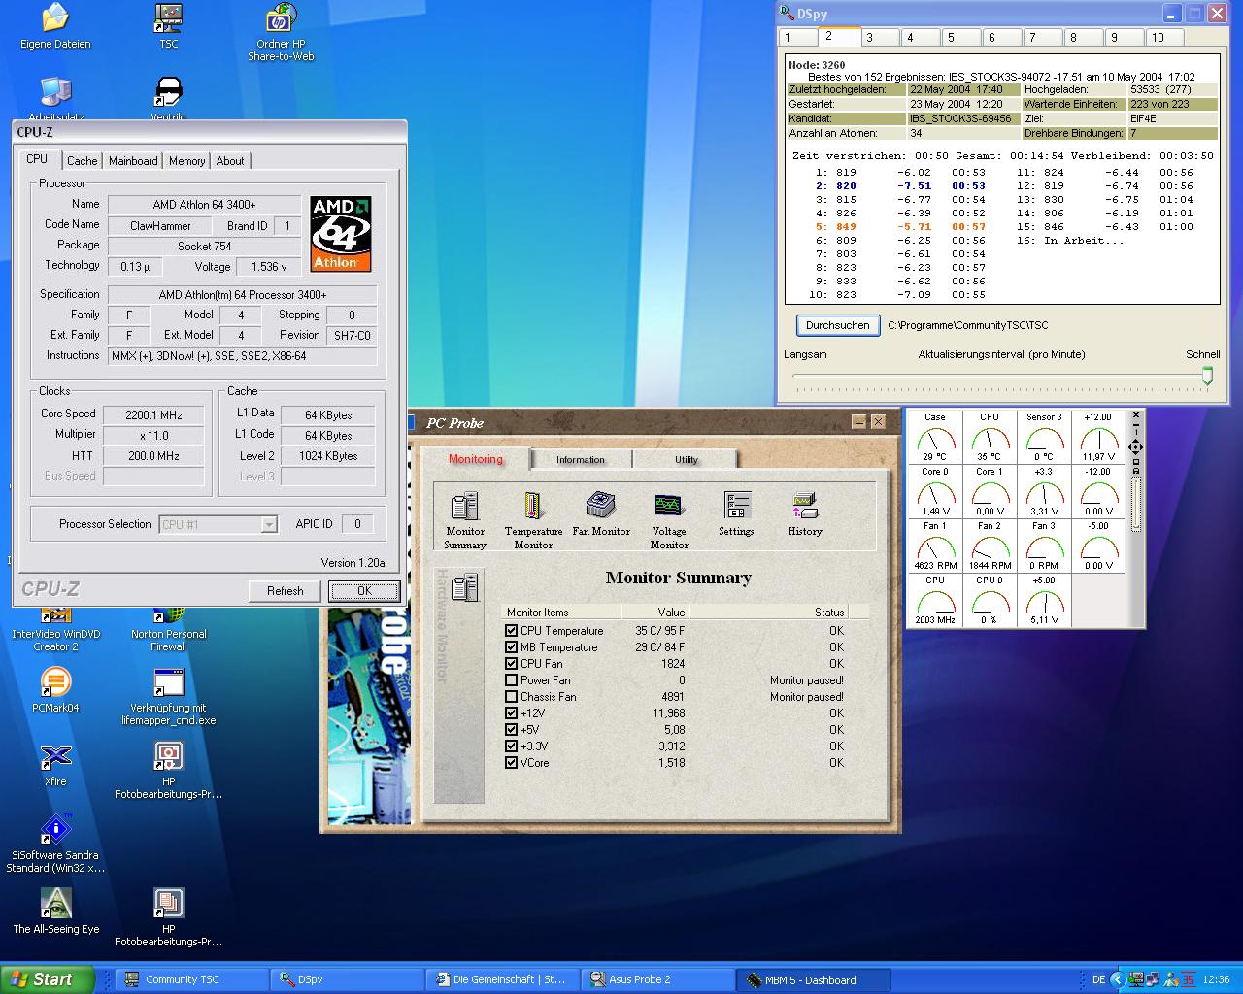
Task: Click the MBM dashboard move arrows icon
Action: [1135, 447]
